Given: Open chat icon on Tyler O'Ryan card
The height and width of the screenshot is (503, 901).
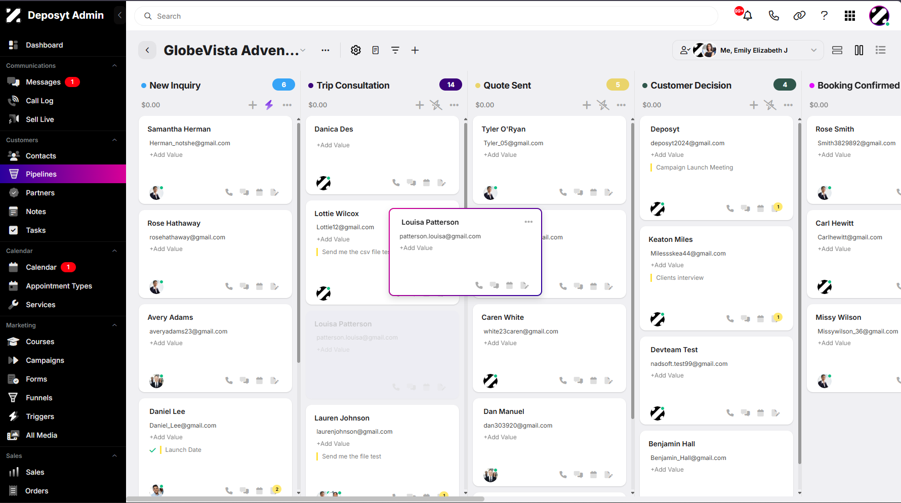Looking at the screenshot, I should click(x=578, y=192).
